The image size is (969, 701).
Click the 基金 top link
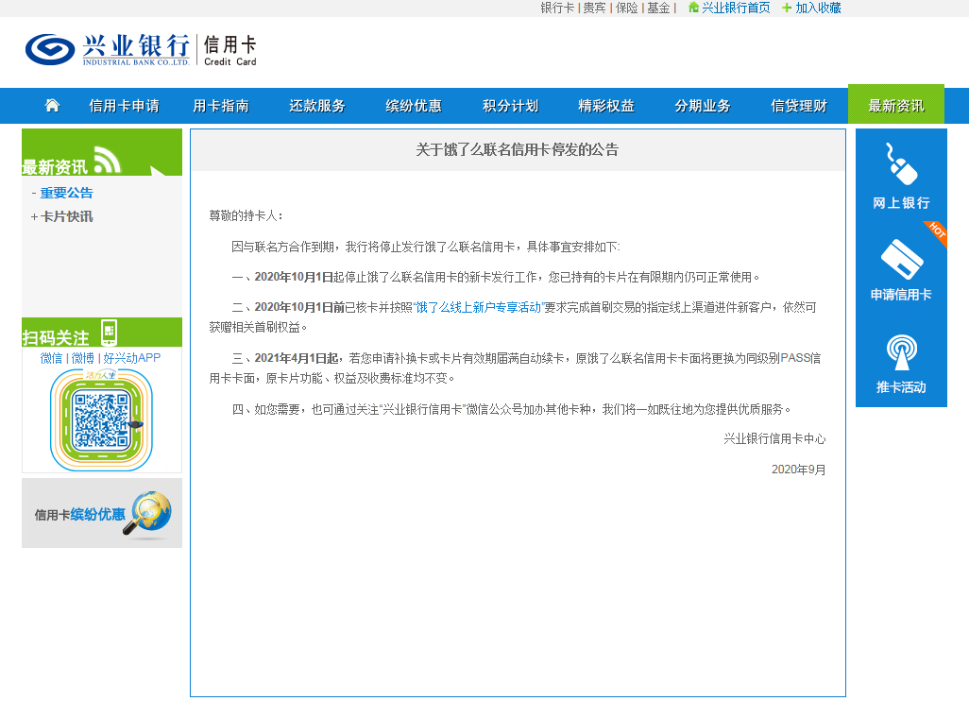click(x=659, y=9)
